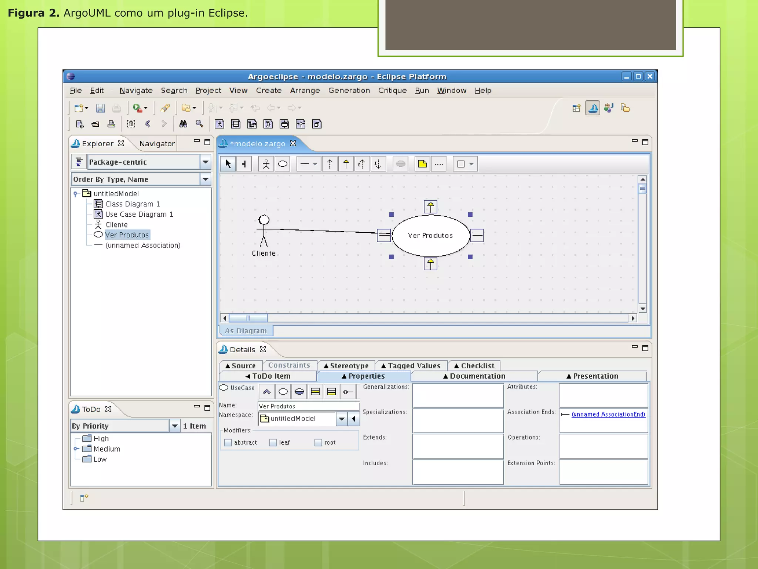Click the Navigate Back arrow icon
The height and width of the screenshot is (569, 758).
click(x=147, y=124)
